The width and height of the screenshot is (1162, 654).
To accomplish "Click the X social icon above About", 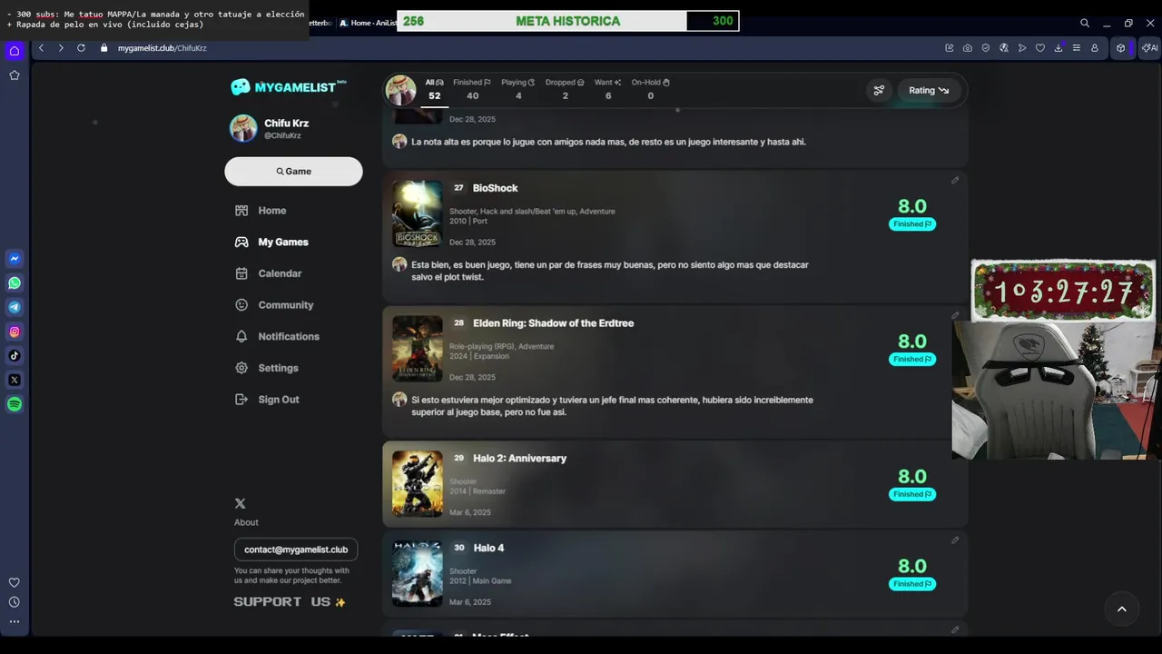I will click(240, 503).
